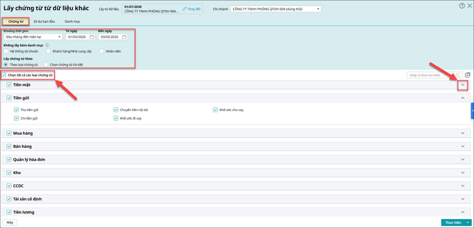Enable the Hệ thống tài khoản checkbox
Screen dimensions: 474x228
click(x=6, y=51)
